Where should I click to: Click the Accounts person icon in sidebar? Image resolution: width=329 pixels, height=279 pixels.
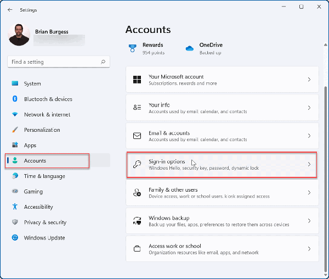pyautogui.click(x=15, y=160)
